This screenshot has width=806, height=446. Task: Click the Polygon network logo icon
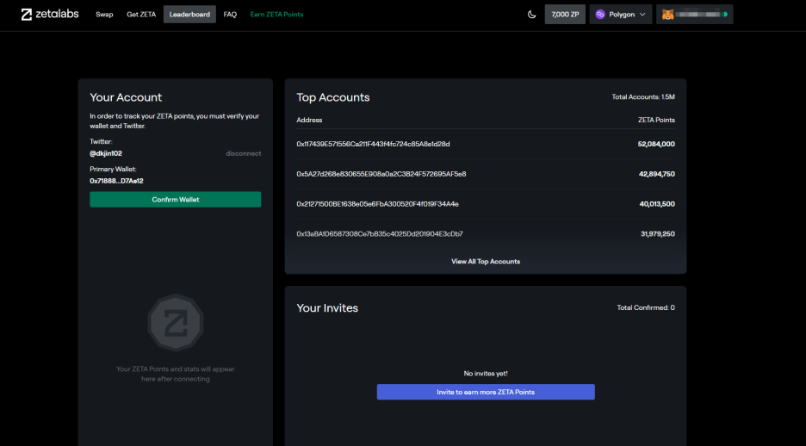coord(600,15)
